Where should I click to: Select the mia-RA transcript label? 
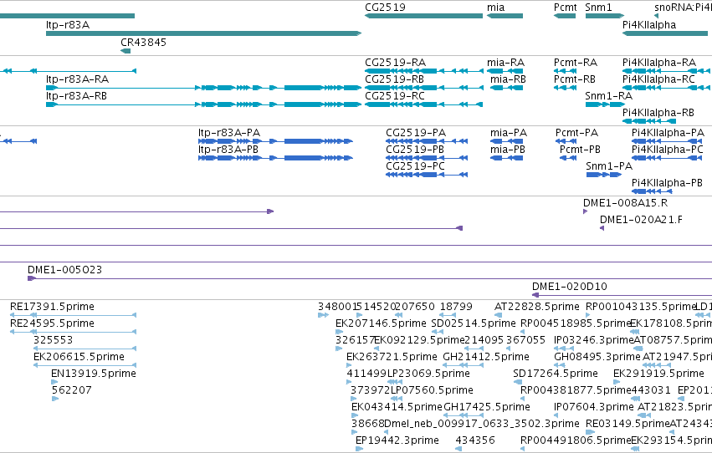(x=506, y=62)
